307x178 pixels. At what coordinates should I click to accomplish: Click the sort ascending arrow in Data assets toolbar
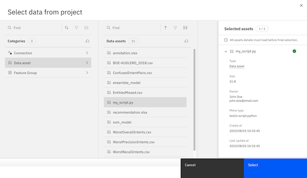pos(166,28)
